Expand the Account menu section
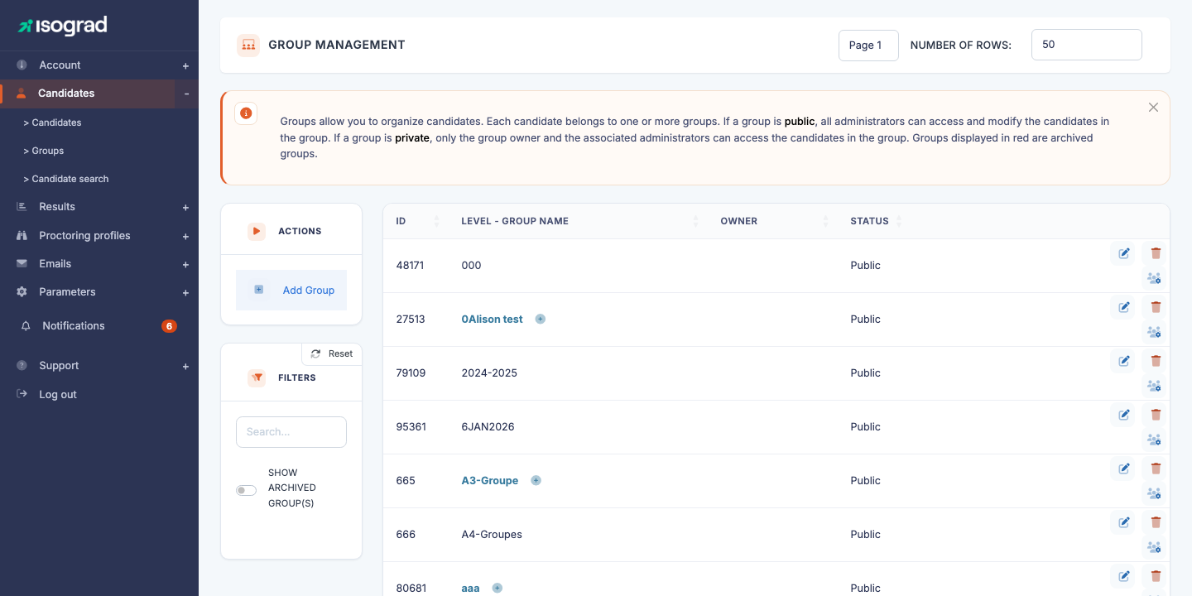The height and width of the screenshot is (596, 1192). pos(185,65)
